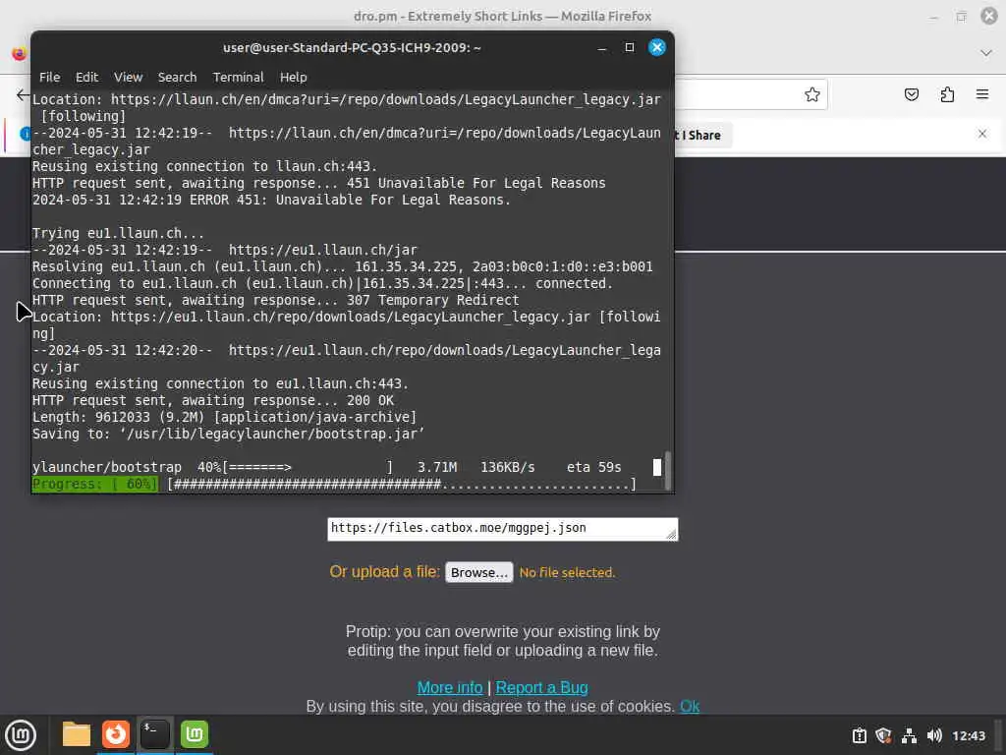Click the 'Or upload a file:' label

[x=384, y=571]
